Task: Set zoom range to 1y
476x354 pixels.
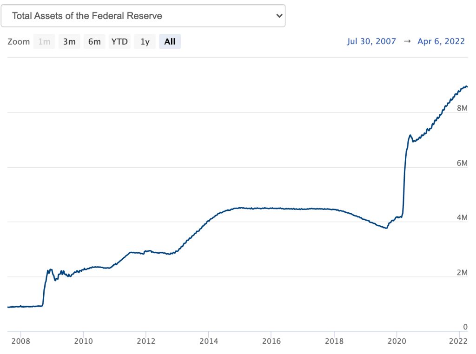Action: click(x=145, y=41)
